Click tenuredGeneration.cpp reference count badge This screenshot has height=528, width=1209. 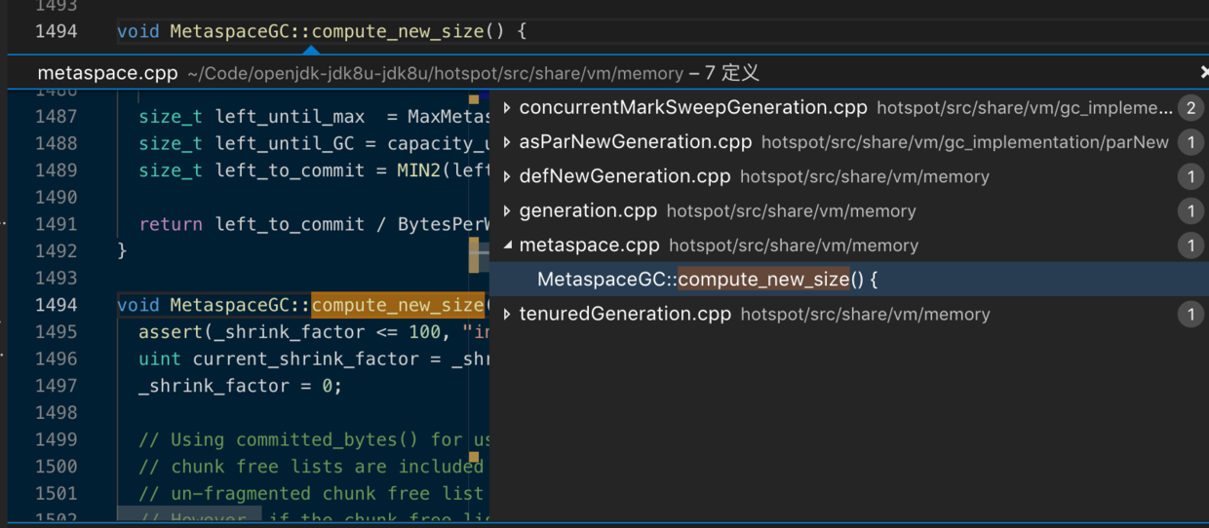pyautogui.click(x=1189, y=314)
